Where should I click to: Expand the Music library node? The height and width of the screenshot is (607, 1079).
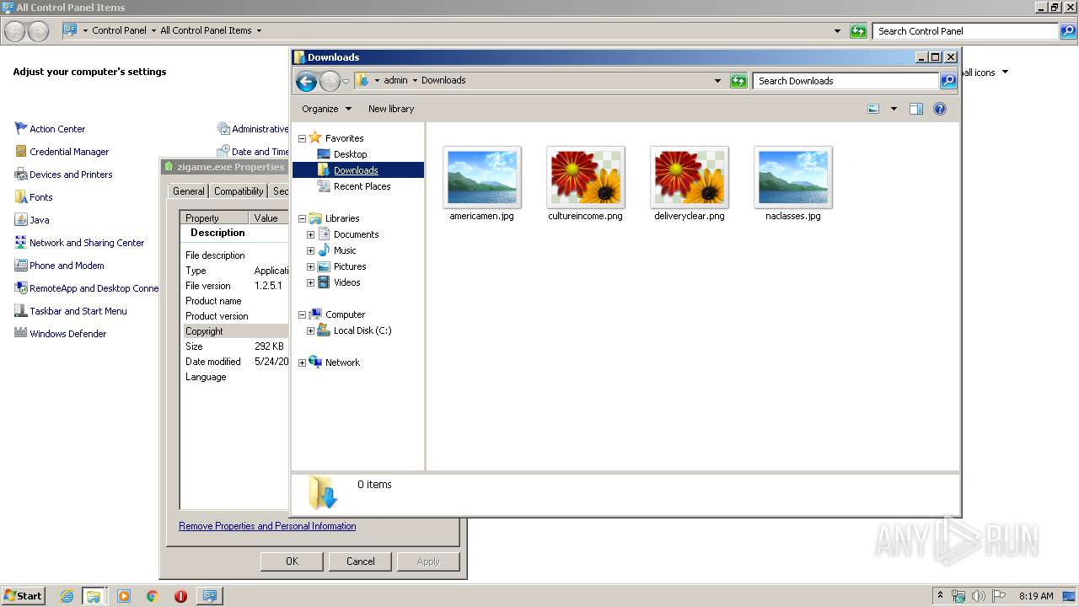[310, 250]
